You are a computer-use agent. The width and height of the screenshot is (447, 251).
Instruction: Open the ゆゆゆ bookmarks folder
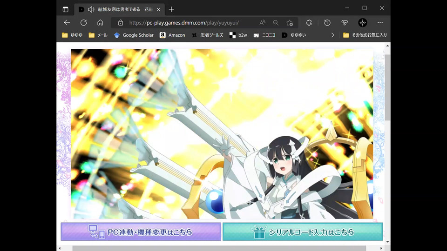click(73, 35)
